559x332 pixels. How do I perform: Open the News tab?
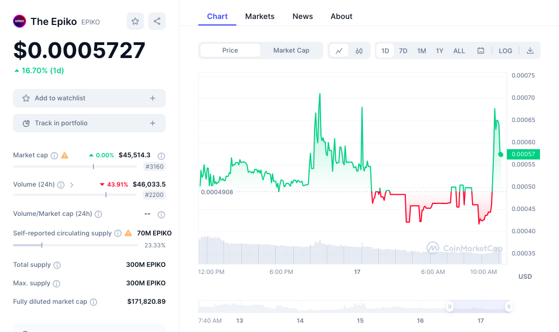(303, 16)
